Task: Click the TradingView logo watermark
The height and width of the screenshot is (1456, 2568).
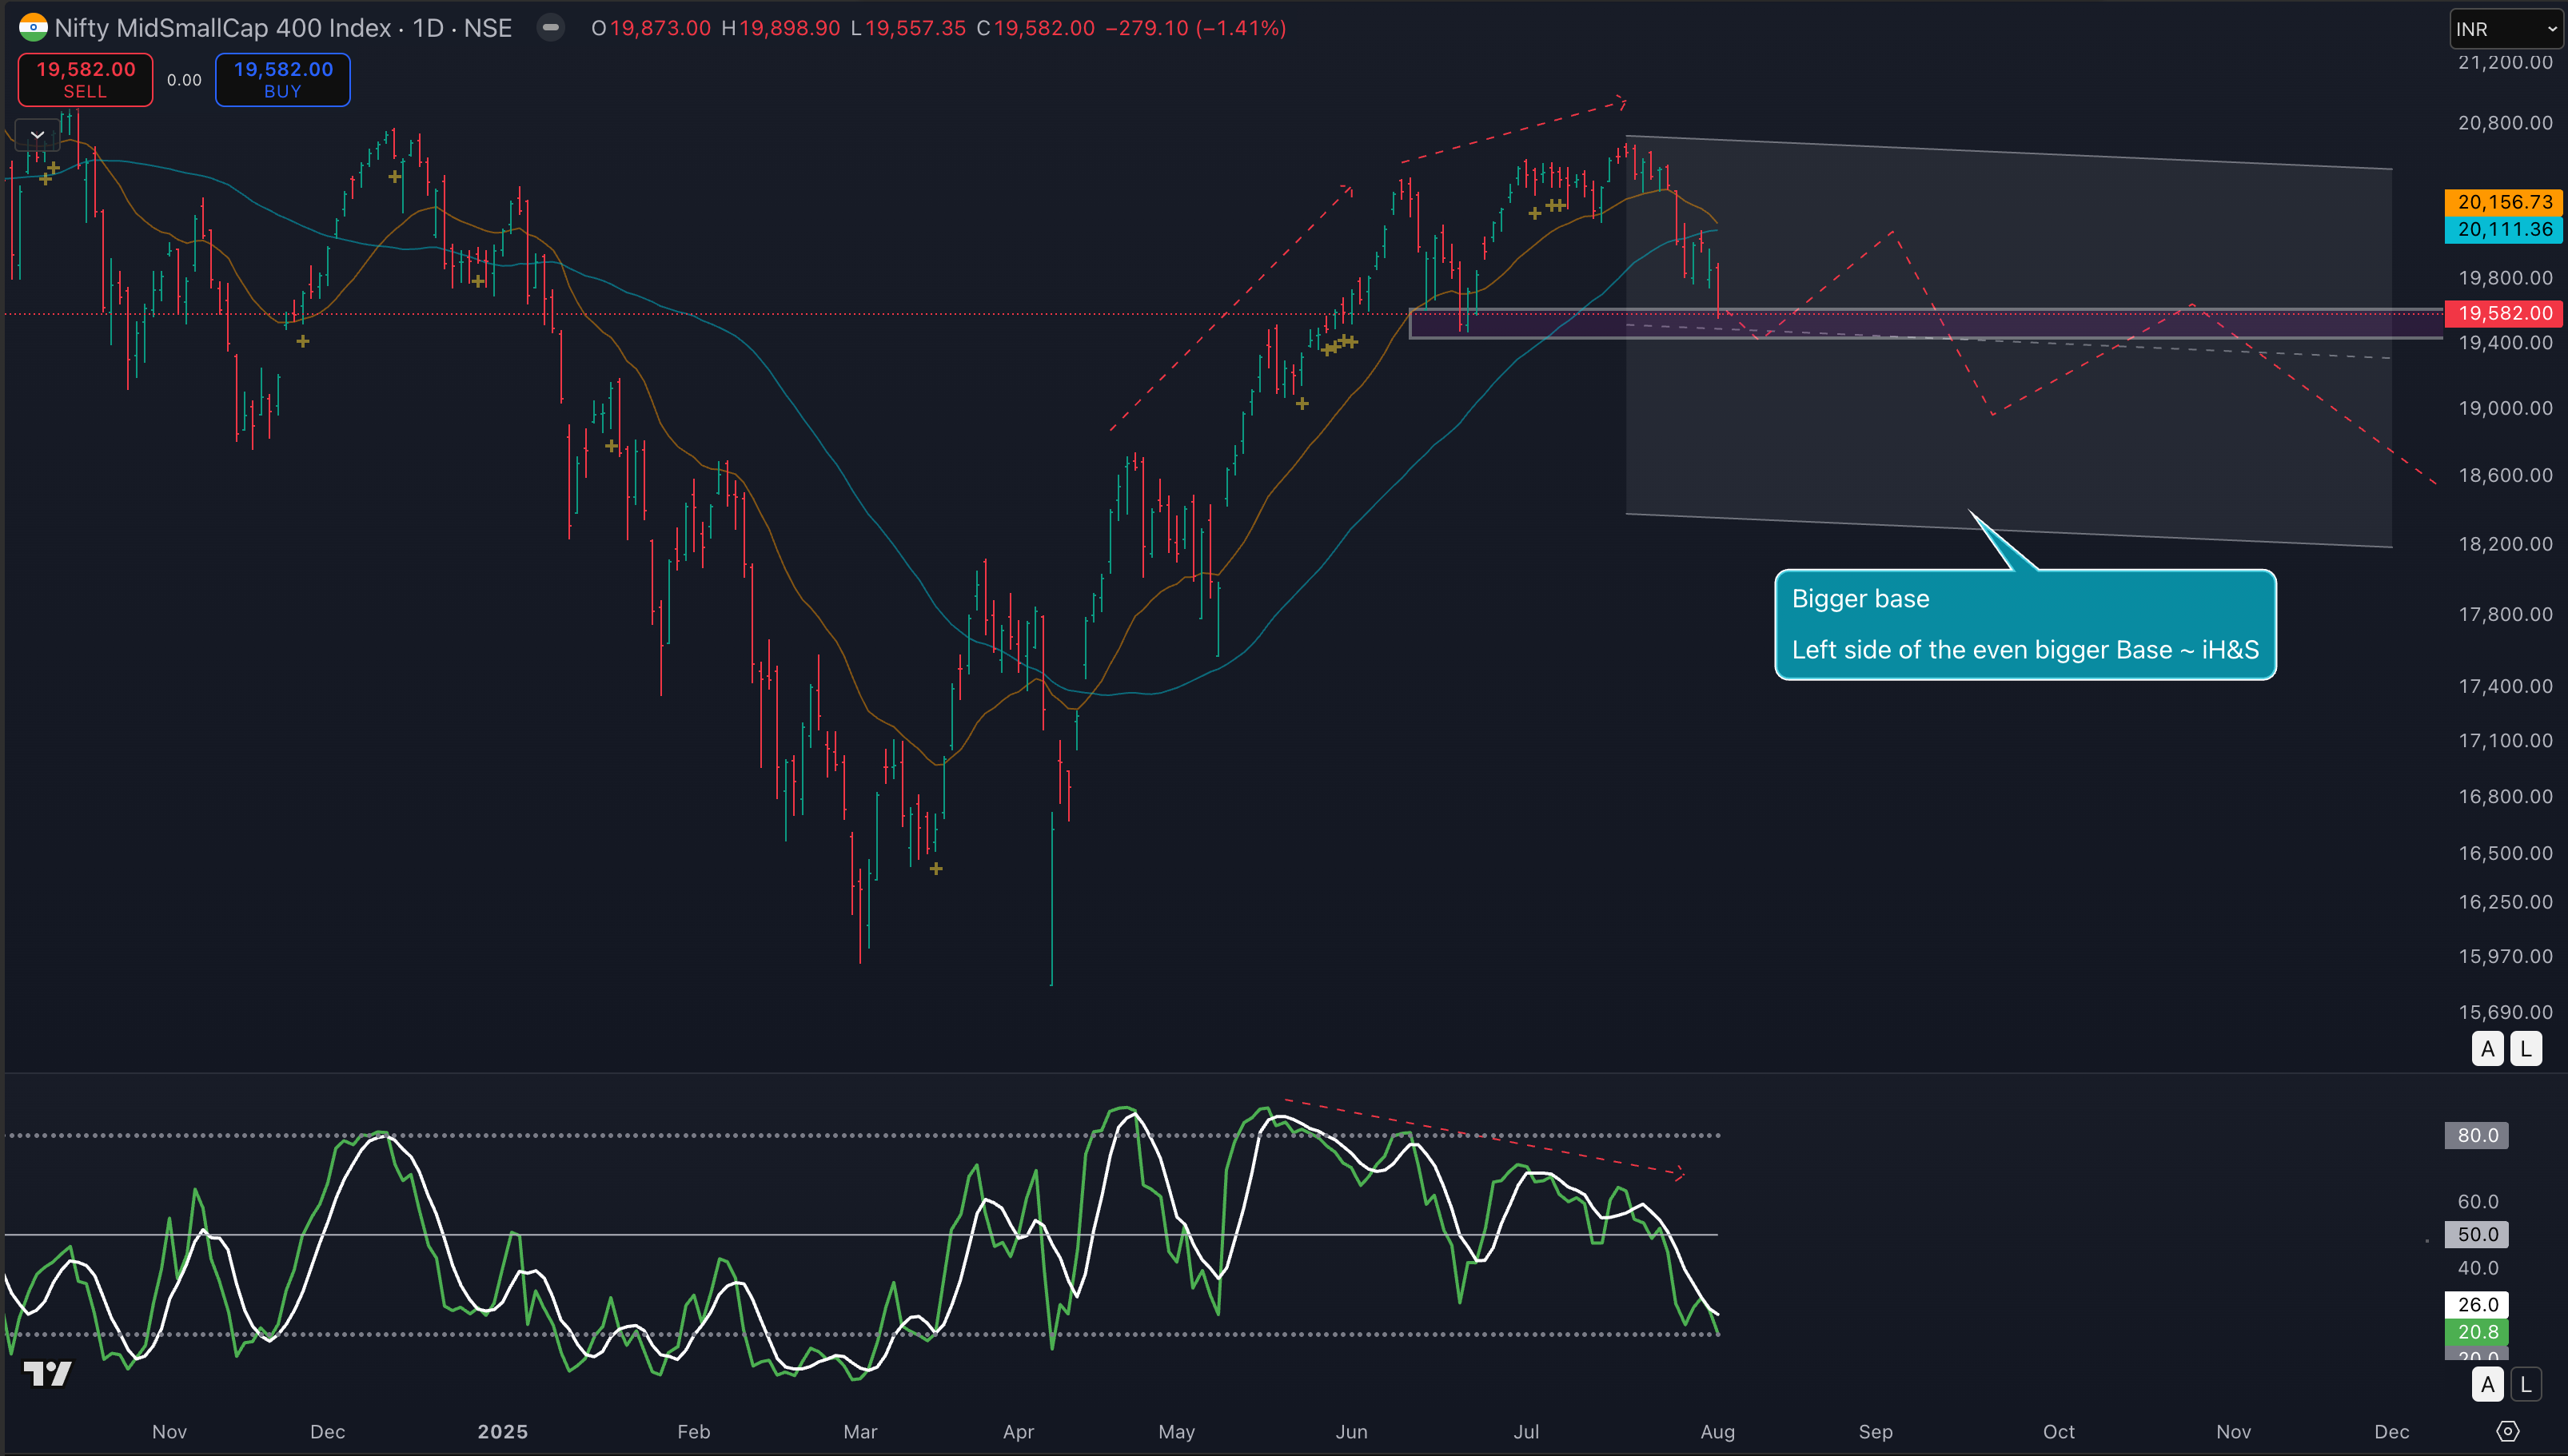Action: click(47, 1374)
